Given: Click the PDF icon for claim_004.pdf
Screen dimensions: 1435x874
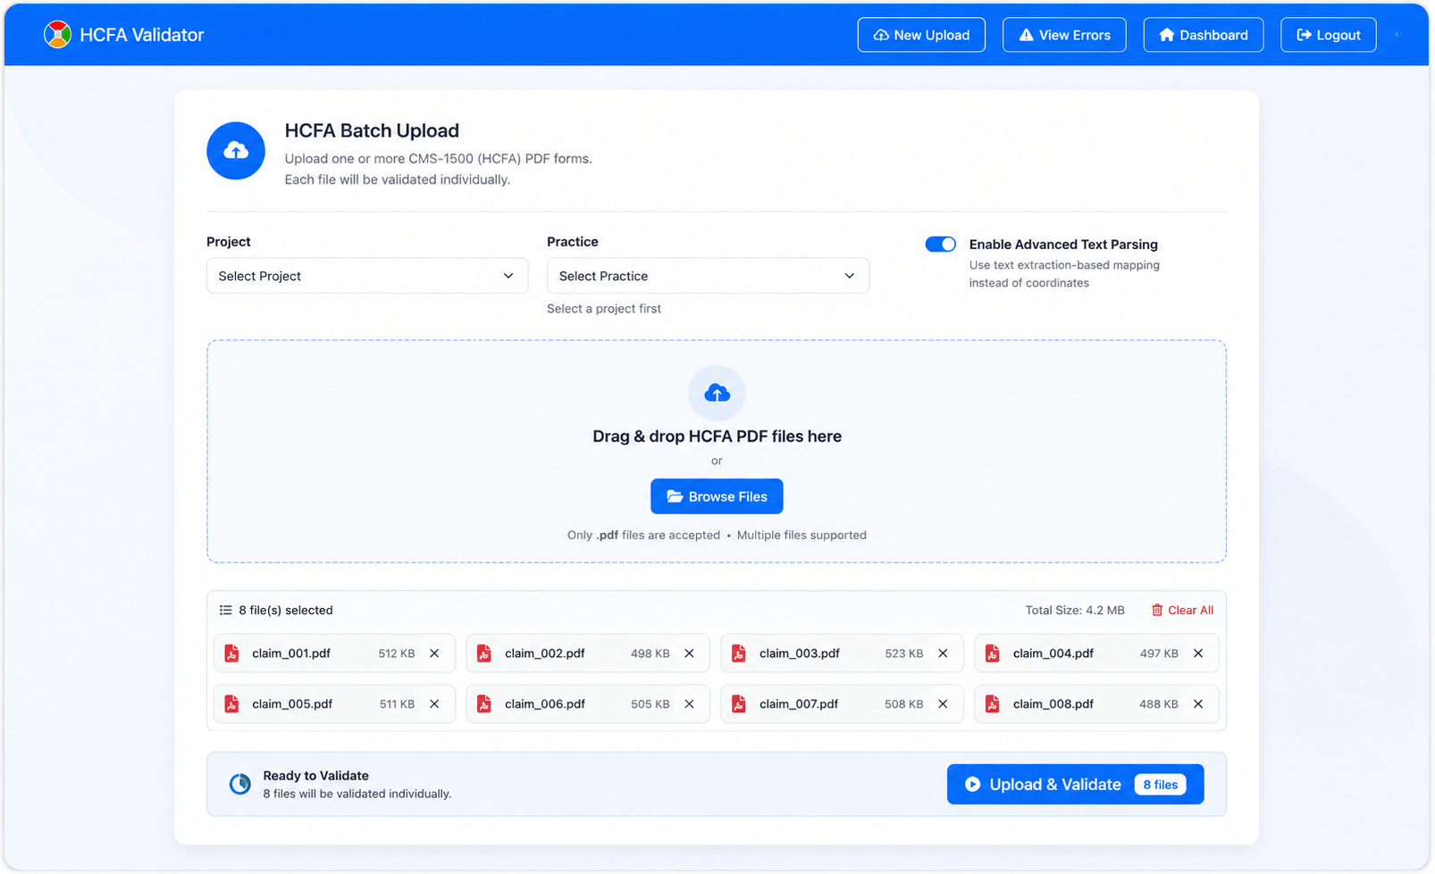Looking at the screenshot, I should click(993, 653).
